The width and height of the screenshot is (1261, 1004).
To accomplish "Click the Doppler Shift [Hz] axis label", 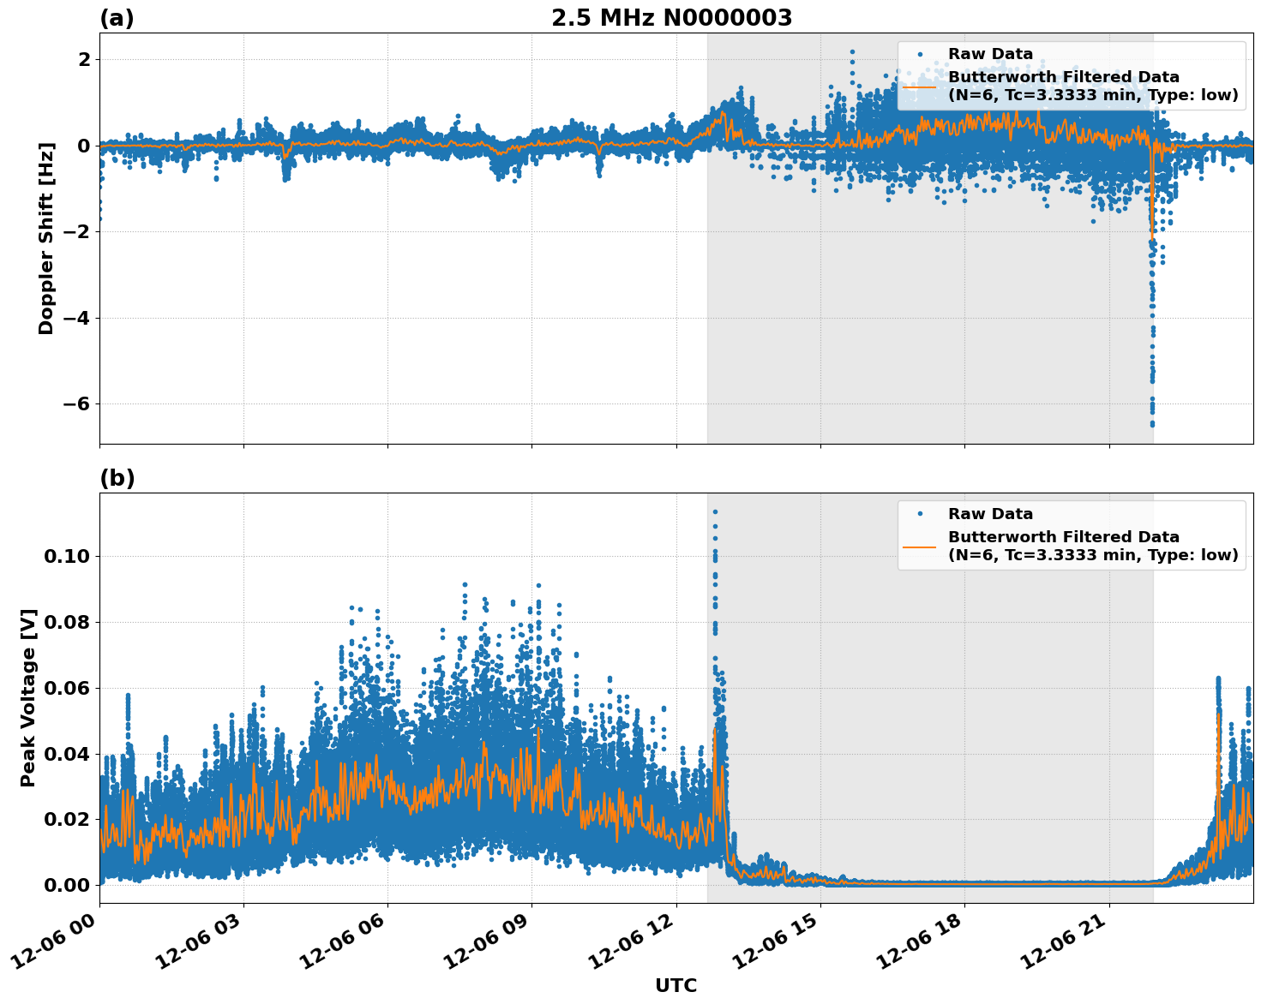I will pos(50,232).
